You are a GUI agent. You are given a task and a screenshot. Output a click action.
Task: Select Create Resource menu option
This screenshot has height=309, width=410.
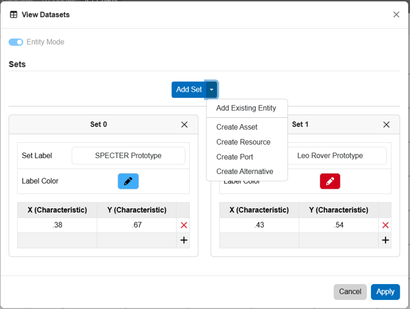pos(243,142)
